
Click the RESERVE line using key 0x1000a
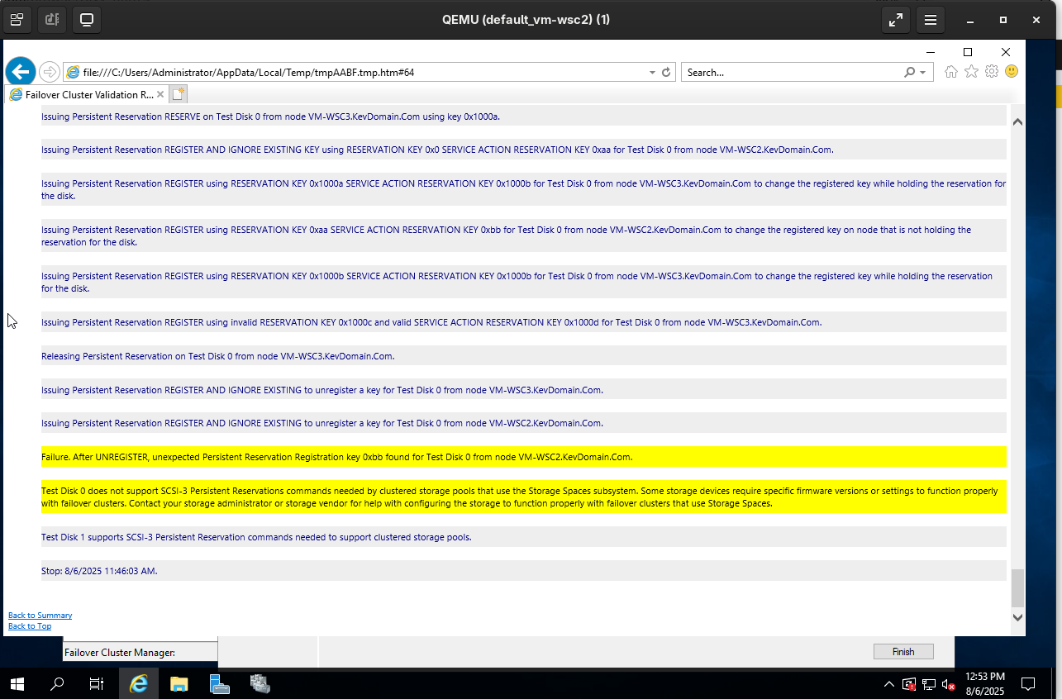pos(524,116)
